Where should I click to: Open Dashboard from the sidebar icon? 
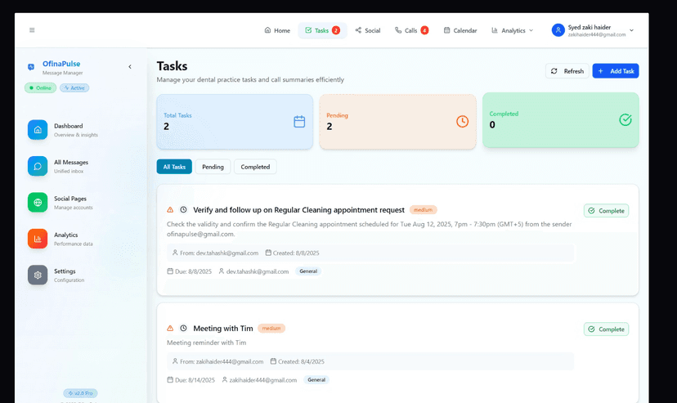38,130
